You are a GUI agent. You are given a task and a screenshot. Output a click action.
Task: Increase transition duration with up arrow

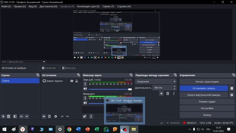174,86
